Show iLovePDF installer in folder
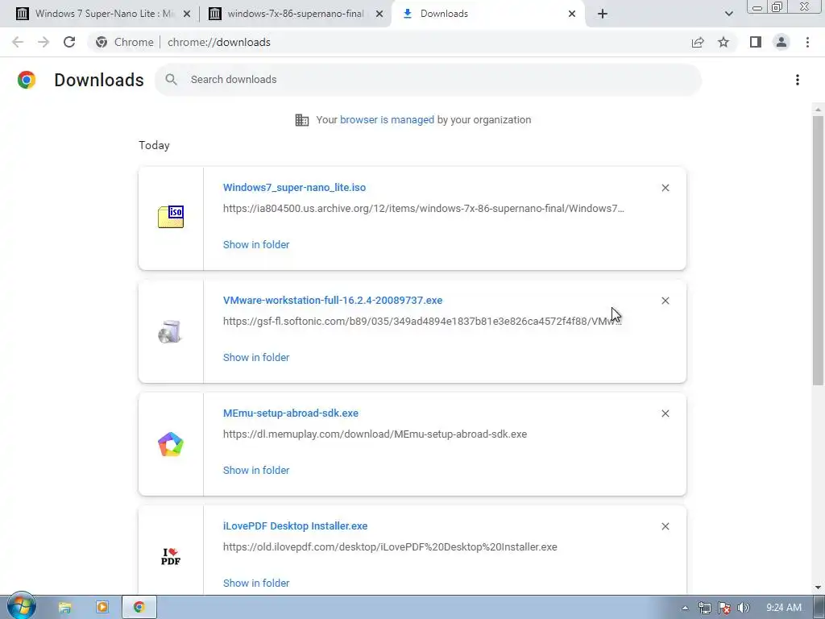 (256, 584)
